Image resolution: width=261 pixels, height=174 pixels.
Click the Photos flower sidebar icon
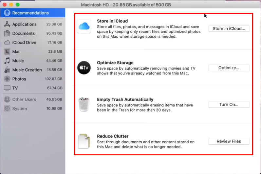coord(7,79)
